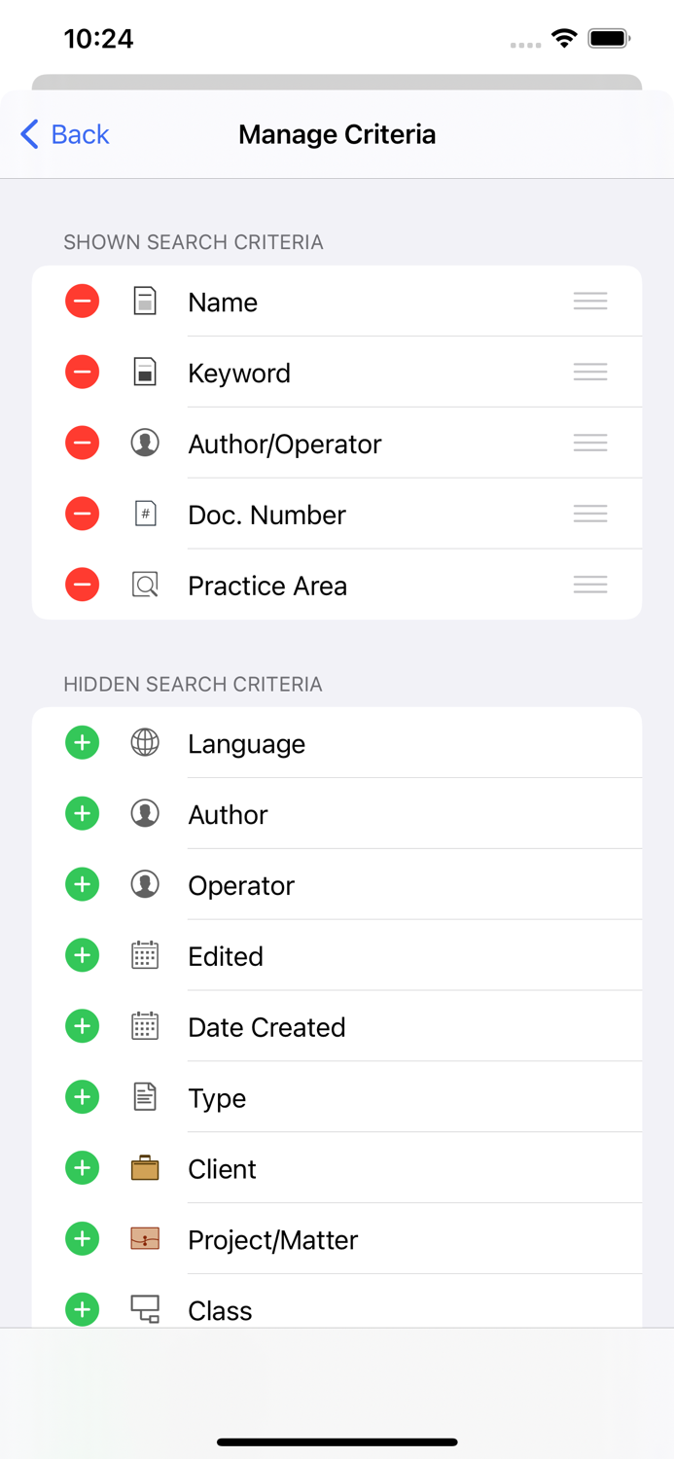Tap the Project/Matter folder icon
The width and height of the screenshot is (674, 1459).
point(144,1239)
